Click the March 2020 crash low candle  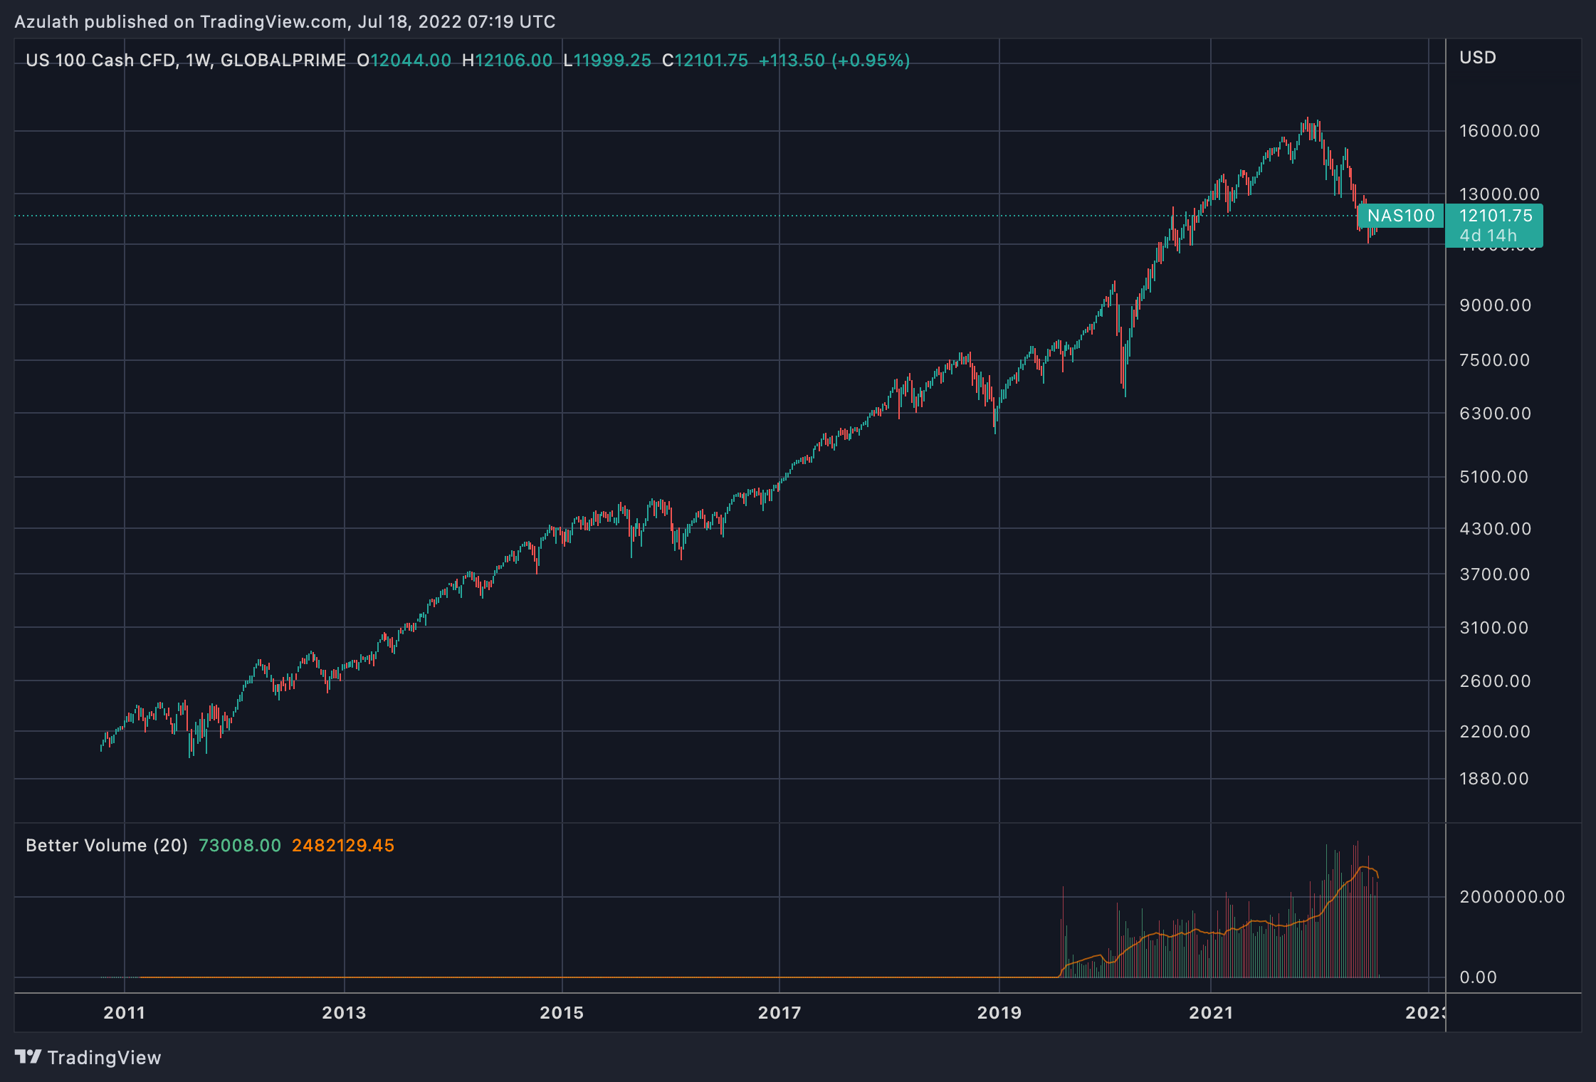1125,370
